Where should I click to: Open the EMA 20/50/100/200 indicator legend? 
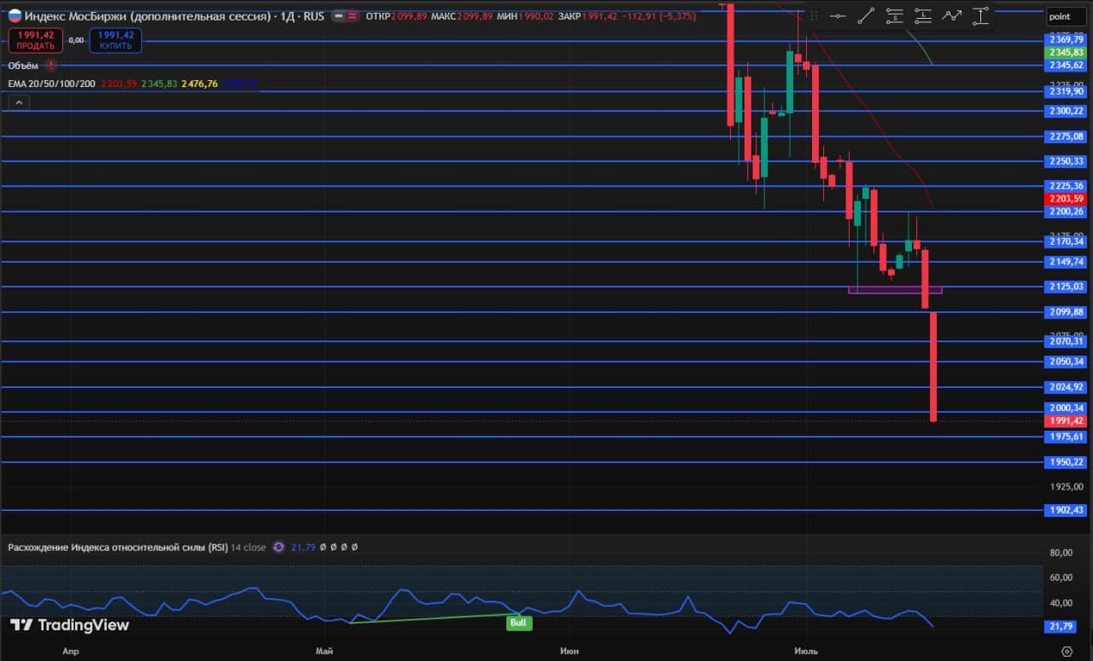(51, 84)
